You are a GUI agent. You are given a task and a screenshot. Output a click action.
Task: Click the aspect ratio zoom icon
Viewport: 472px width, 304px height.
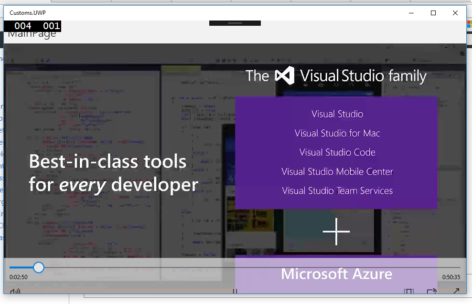[x=409, y=291]
